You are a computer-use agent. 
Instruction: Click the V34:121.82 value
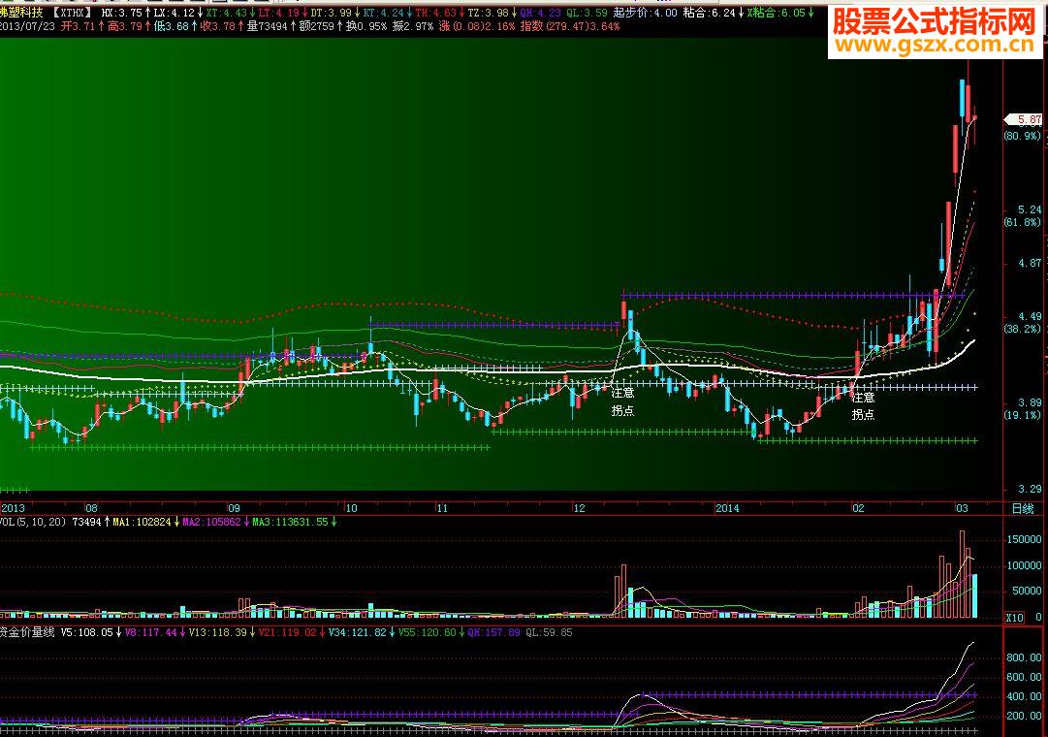click(357, 632)
